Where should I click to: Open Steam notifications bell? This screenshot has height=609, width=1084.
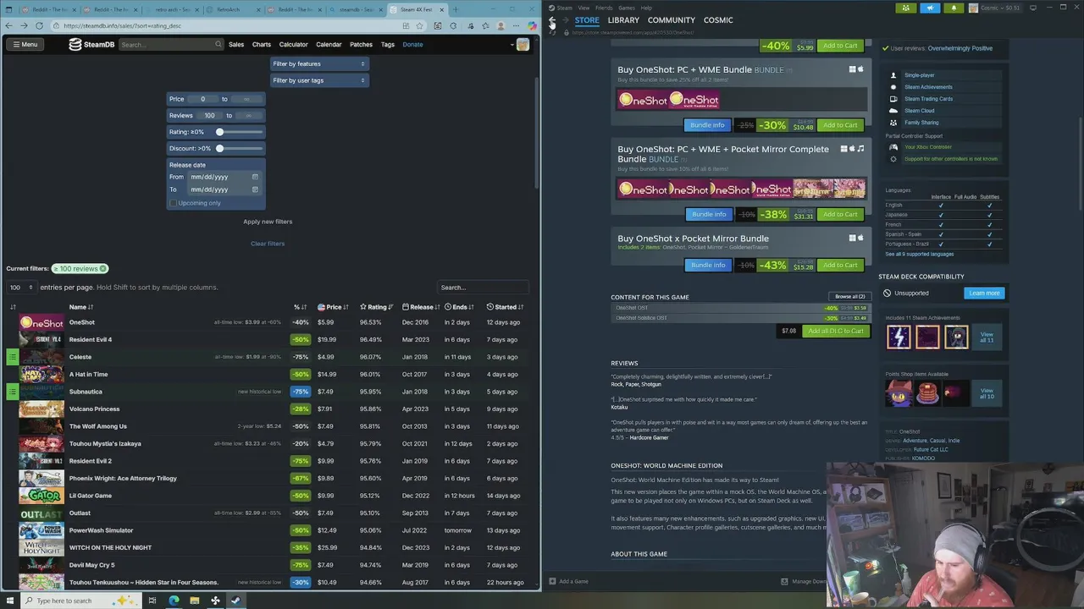954,8
